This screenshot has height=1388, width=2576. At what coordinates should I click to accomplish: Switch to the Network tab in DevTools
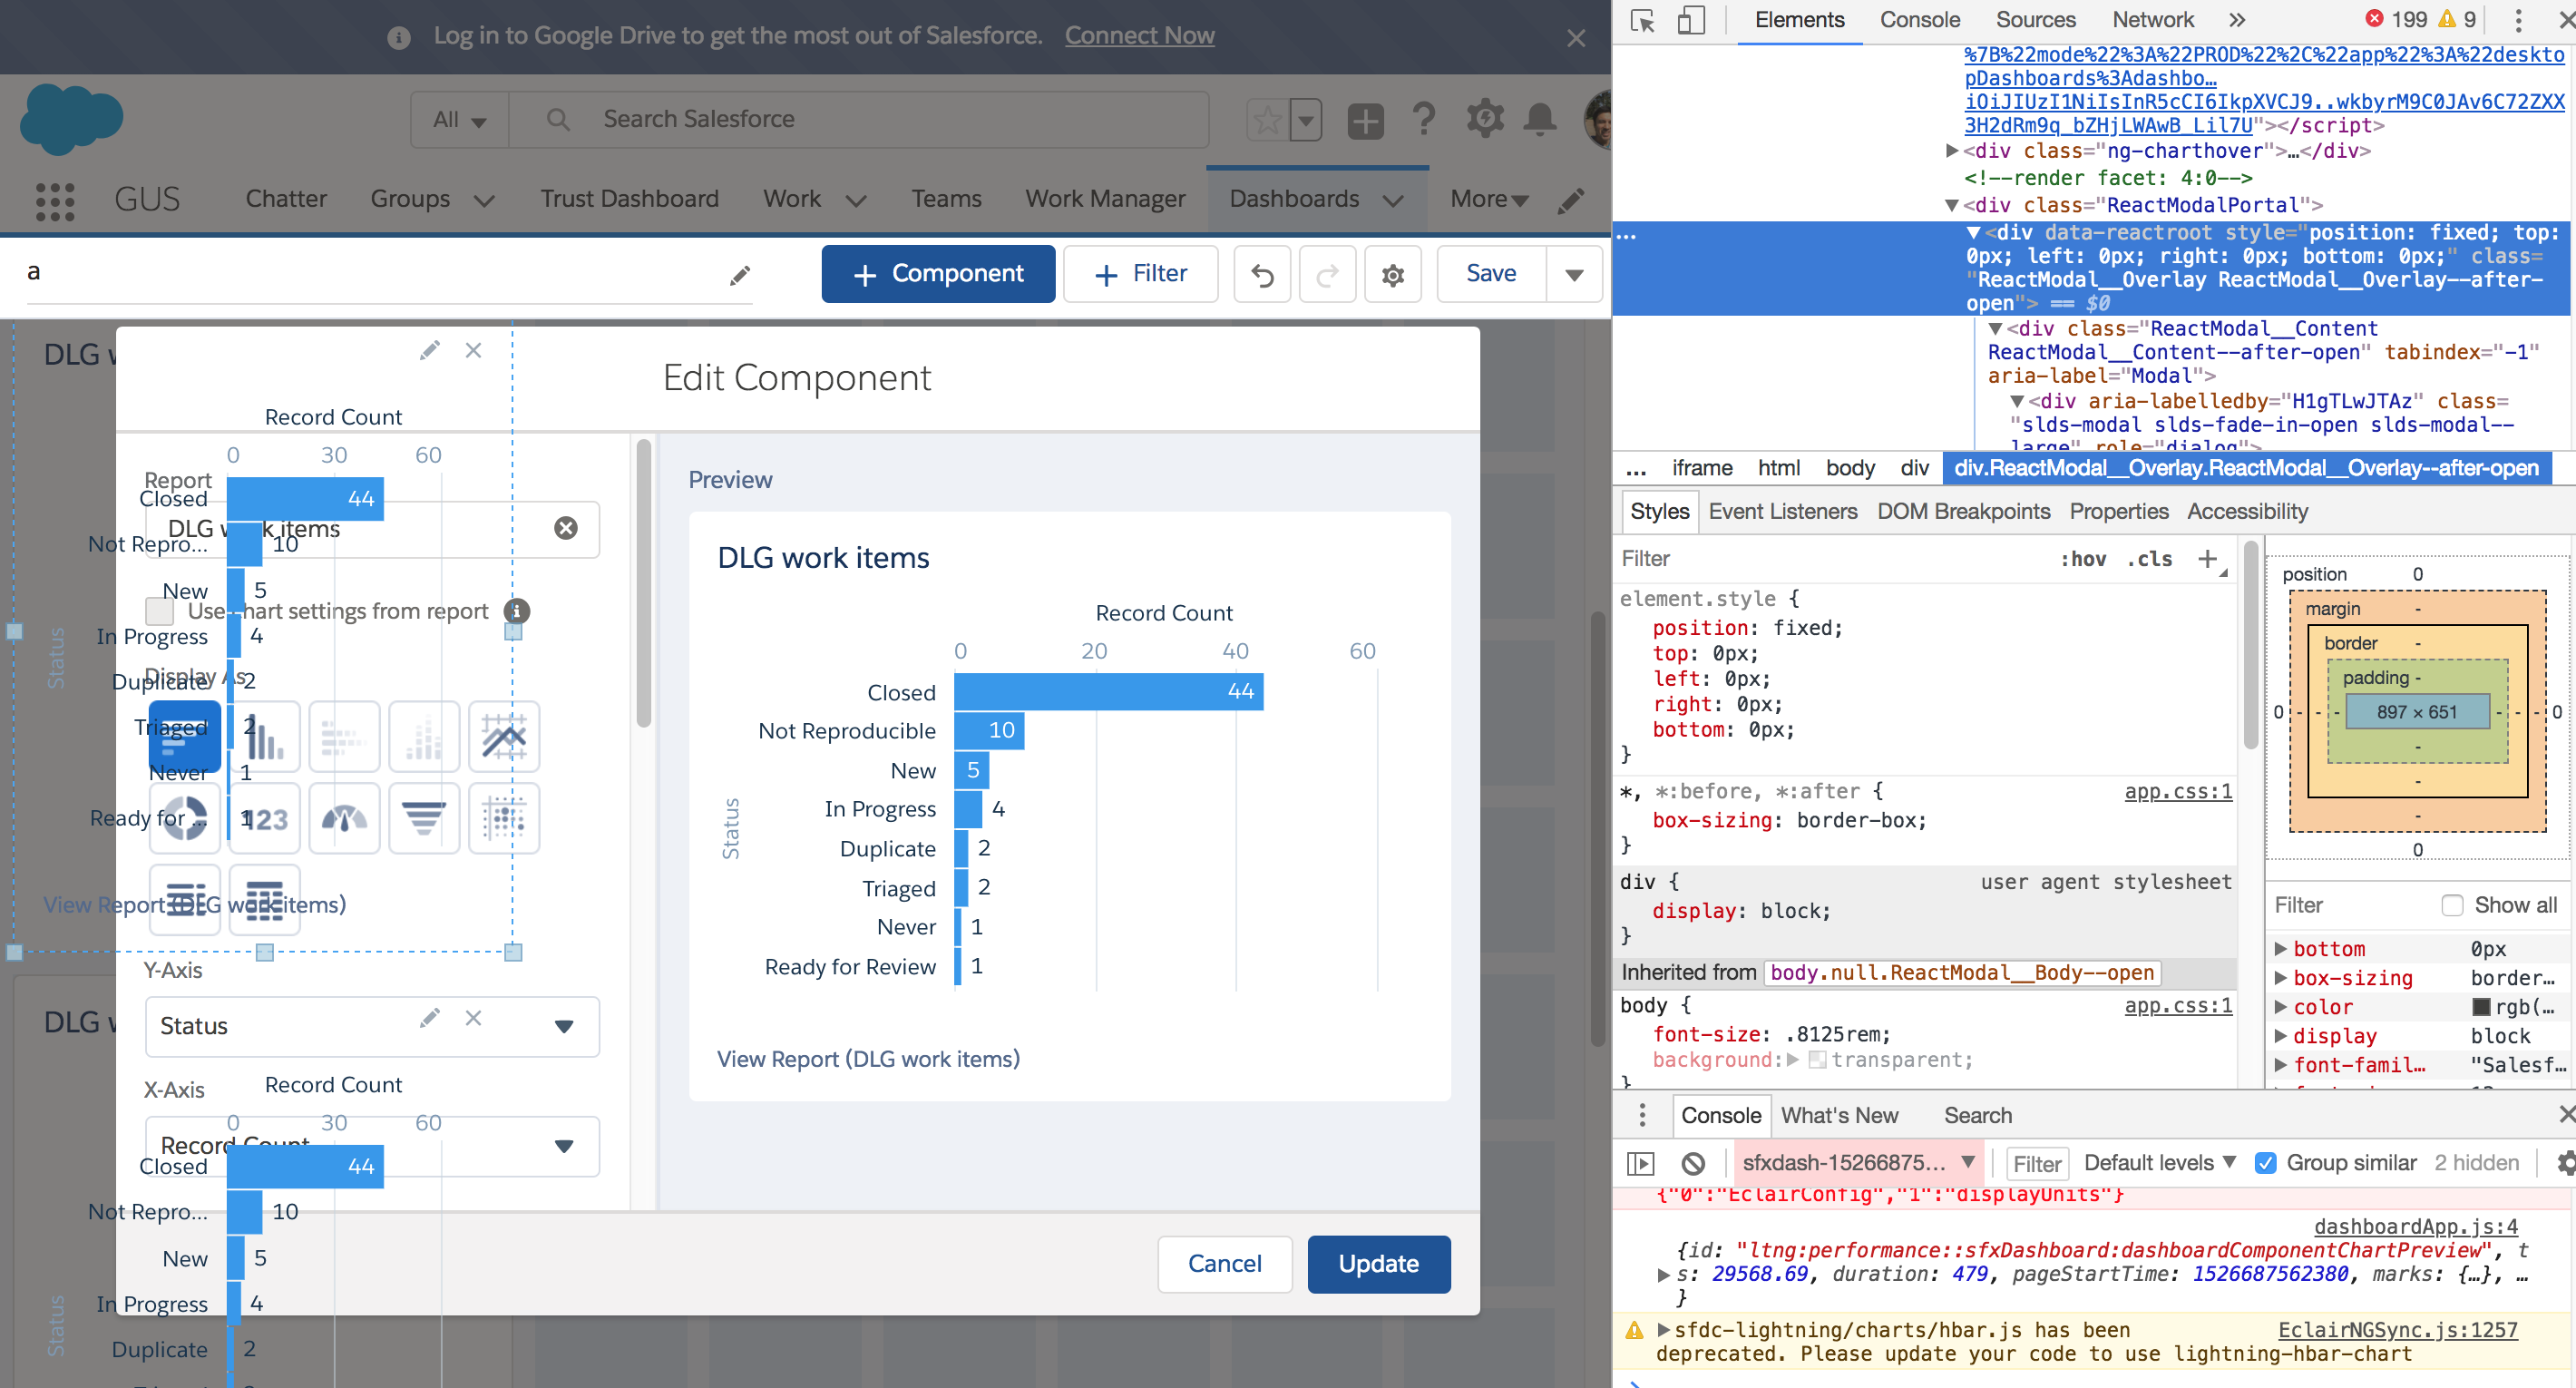tap(2152, 19)
